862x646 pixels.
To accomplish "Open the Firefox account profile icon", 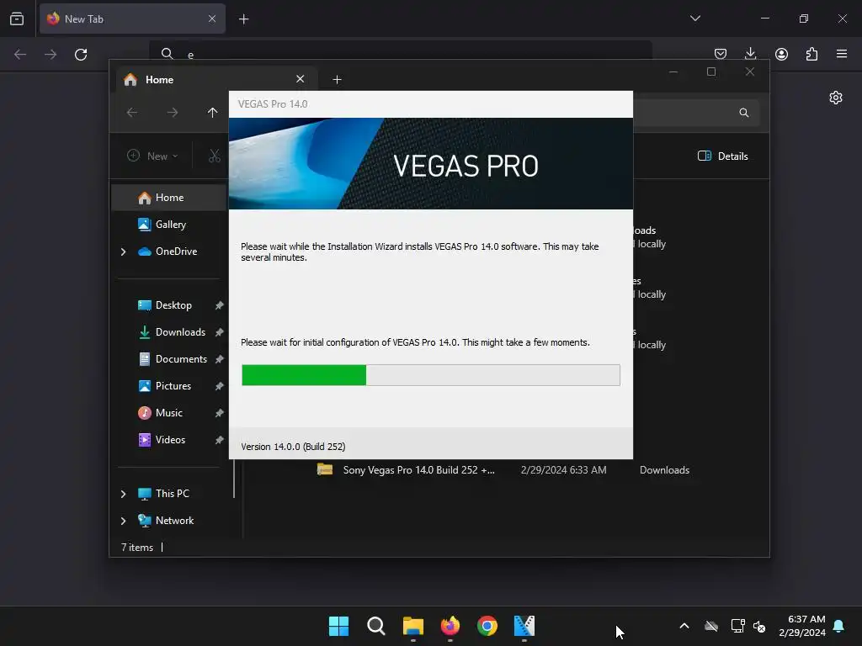I will pyautogui.click(x=781, y=54).
